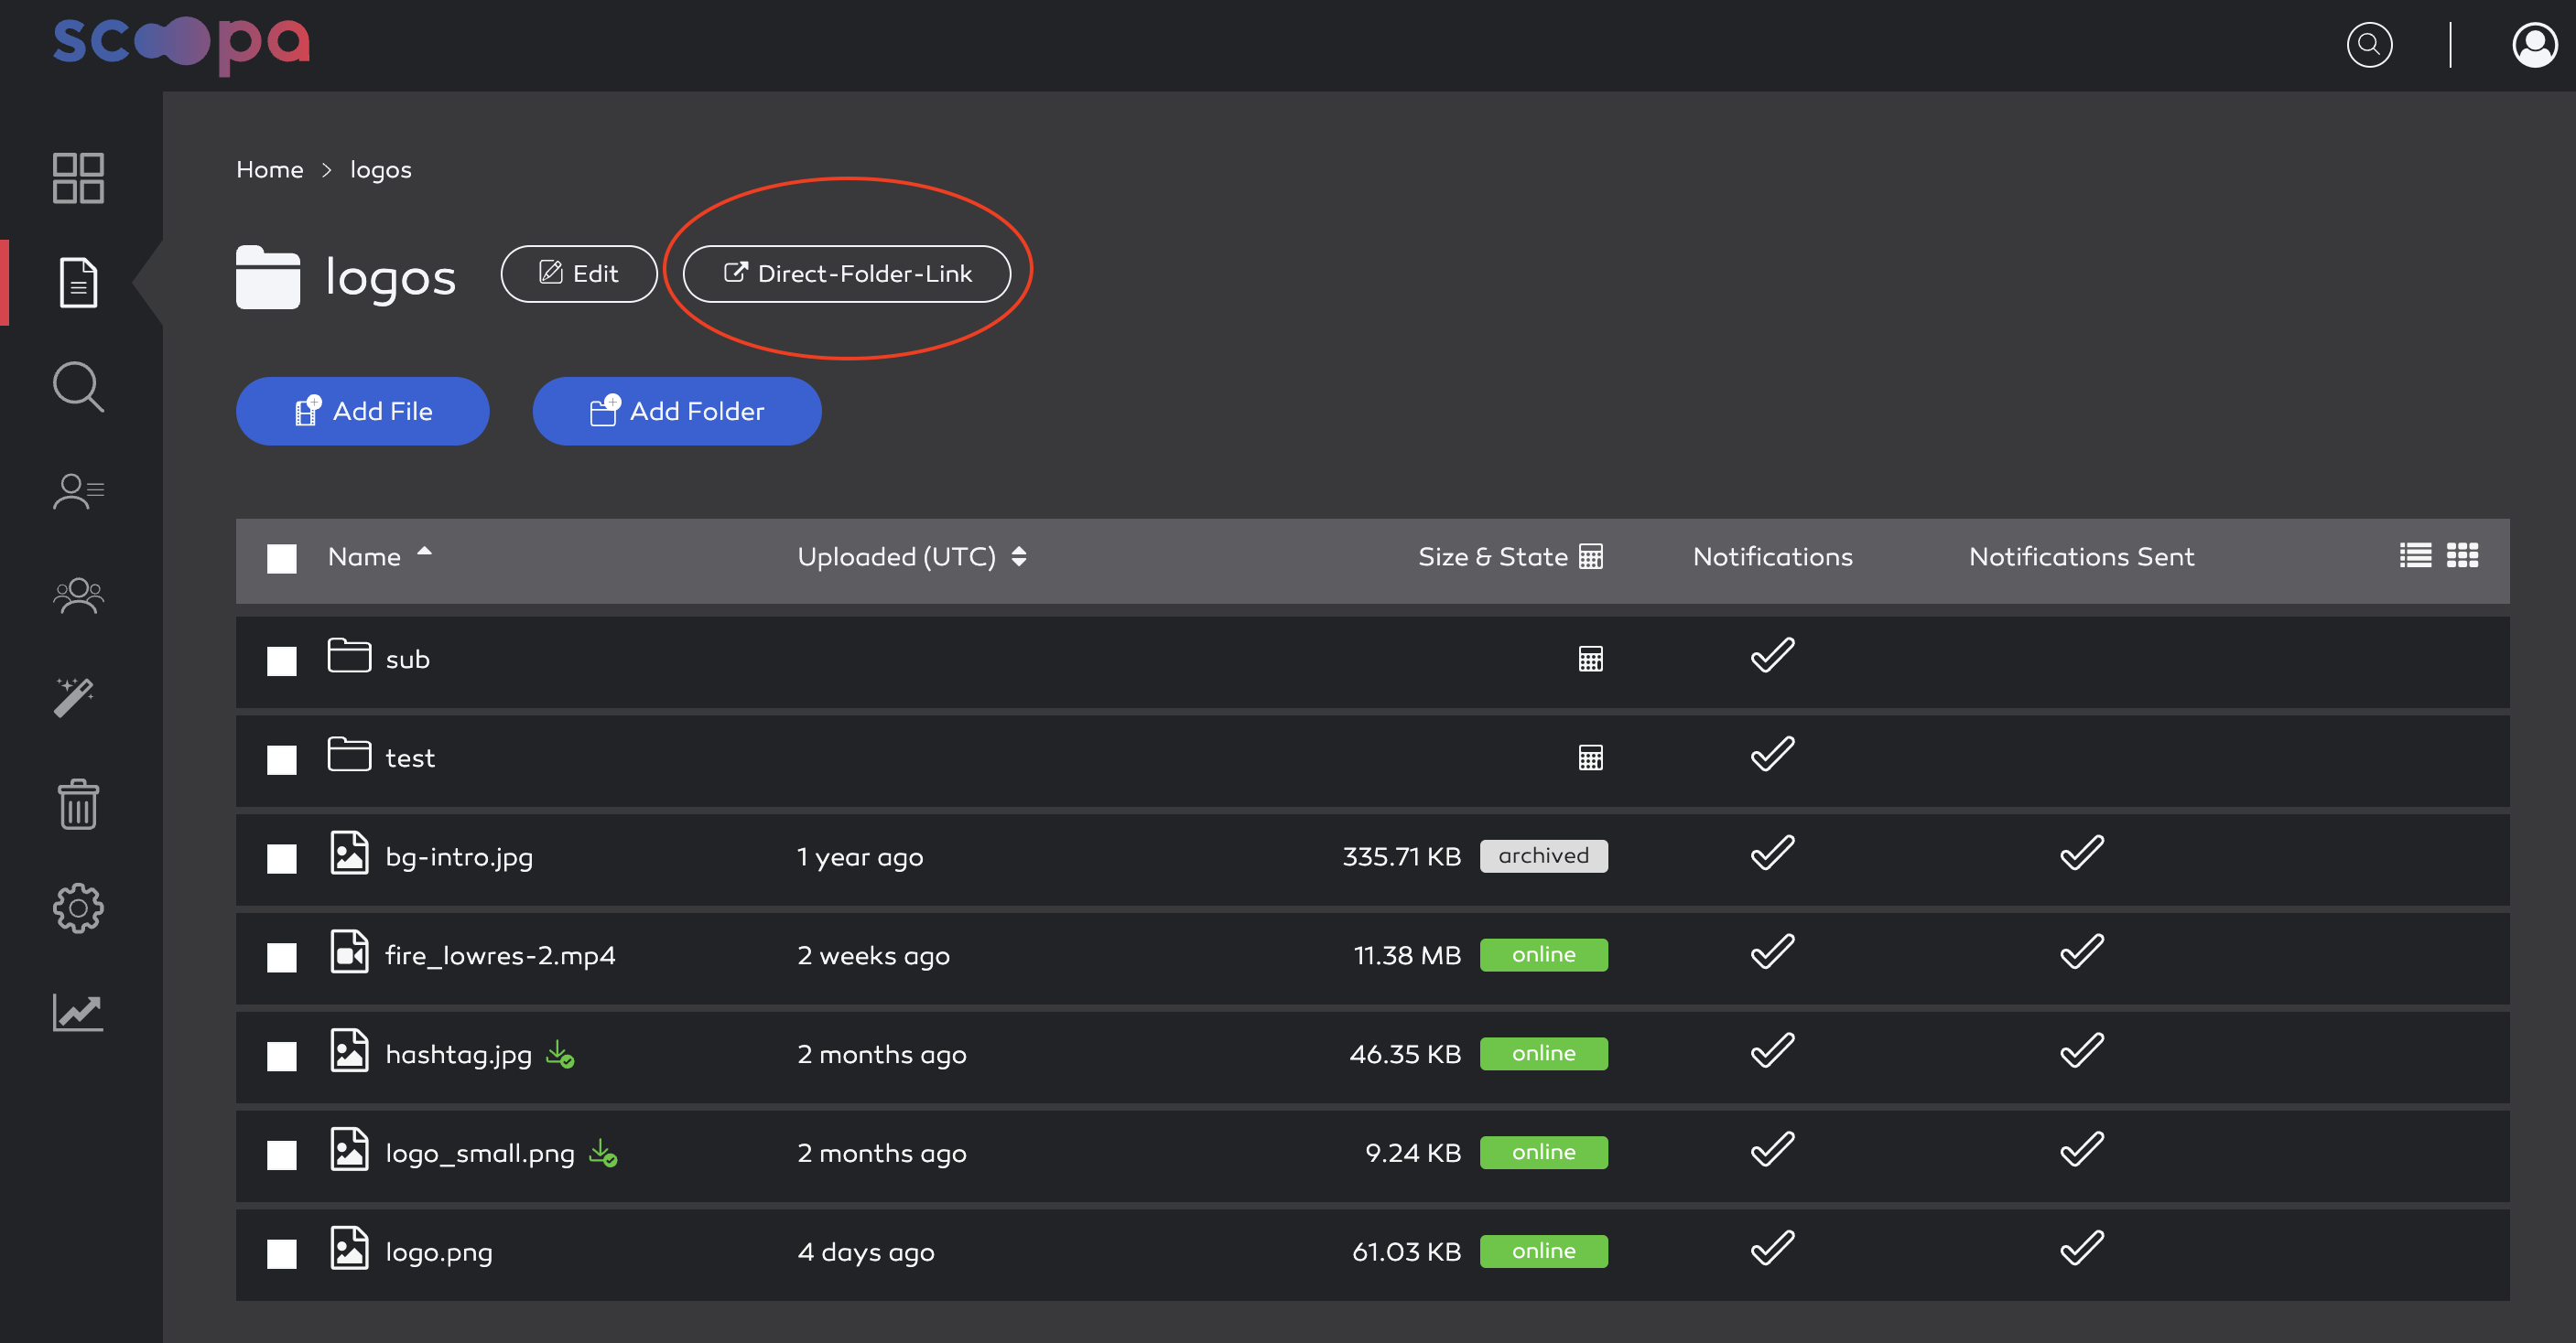Sort by Uploaded (UTC) column

click(912, 556)
